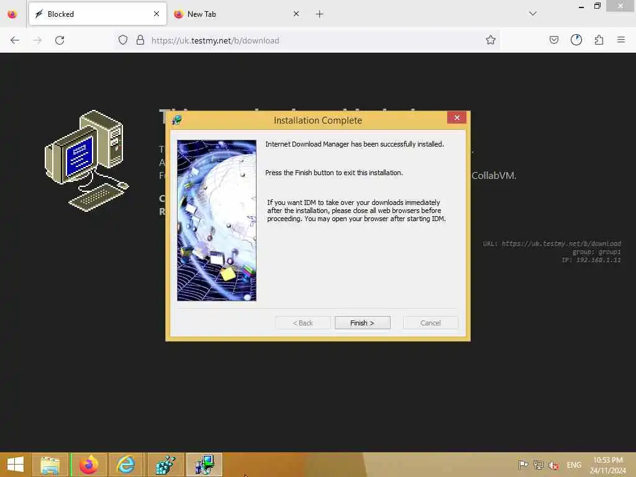636x477 pixels.
Task: Open Firefox View pinned icon
Action: tap(12, 14)
